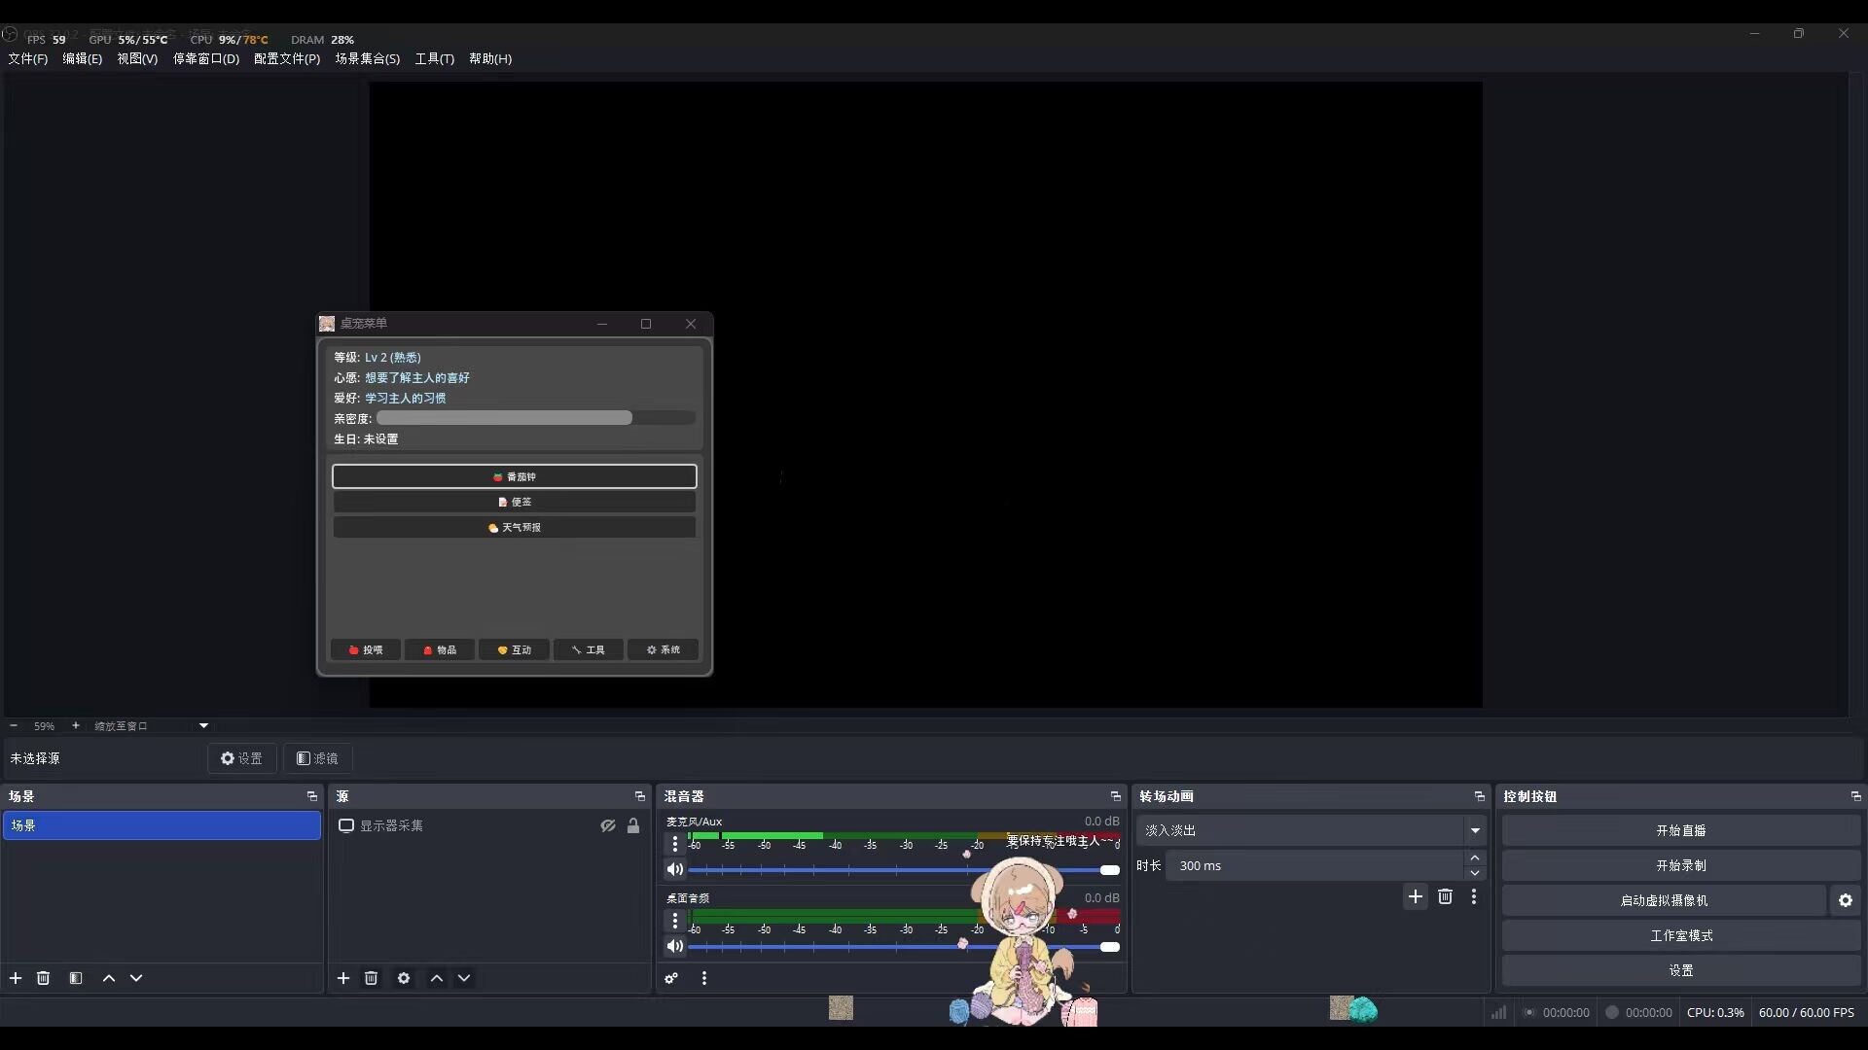Open advanced audio properties below the mixer
This screenshot has width=1868, height=1050.
tap(671, 978)
